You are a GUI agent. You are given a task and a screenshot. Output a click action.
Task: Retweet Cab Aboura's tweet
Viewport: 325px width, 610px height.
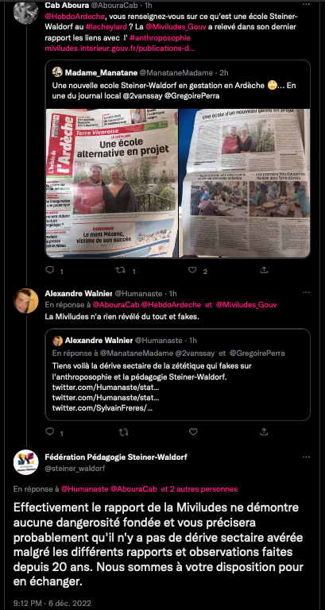click(122, 269)
